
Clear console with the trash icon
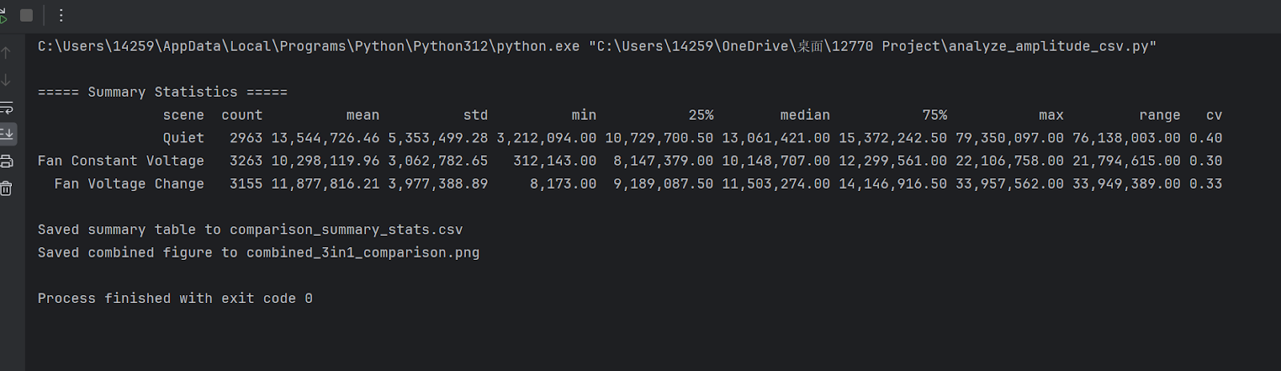click(6, 189)
